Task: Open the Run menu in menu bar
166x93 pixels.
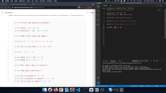Action: (37, 1)
